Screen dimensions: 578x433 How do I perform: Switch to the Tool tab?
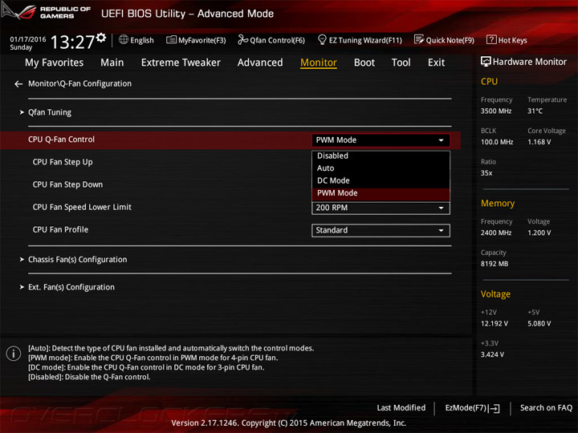(401, 63)
